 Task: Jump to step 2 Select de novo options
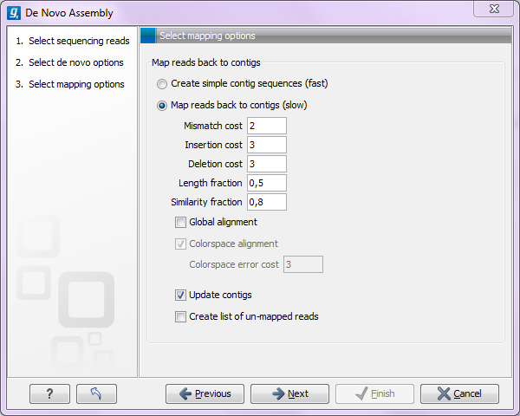75,62
